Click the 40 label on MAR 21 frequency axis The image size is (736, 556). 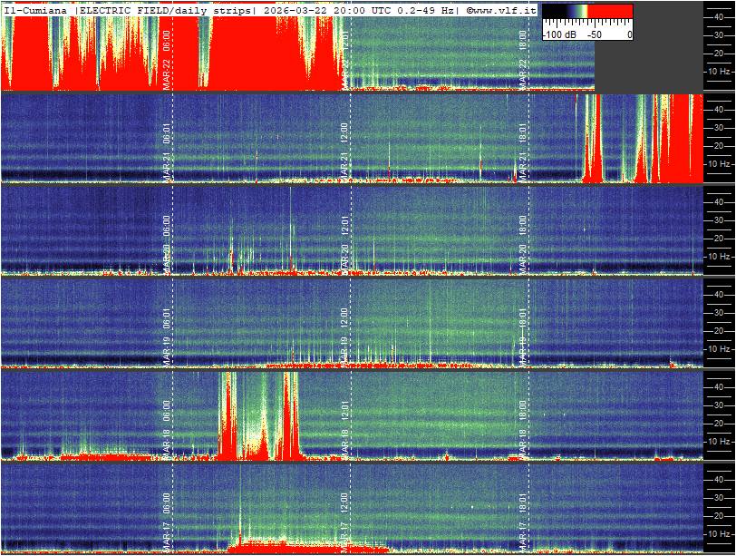coord(718,108)
